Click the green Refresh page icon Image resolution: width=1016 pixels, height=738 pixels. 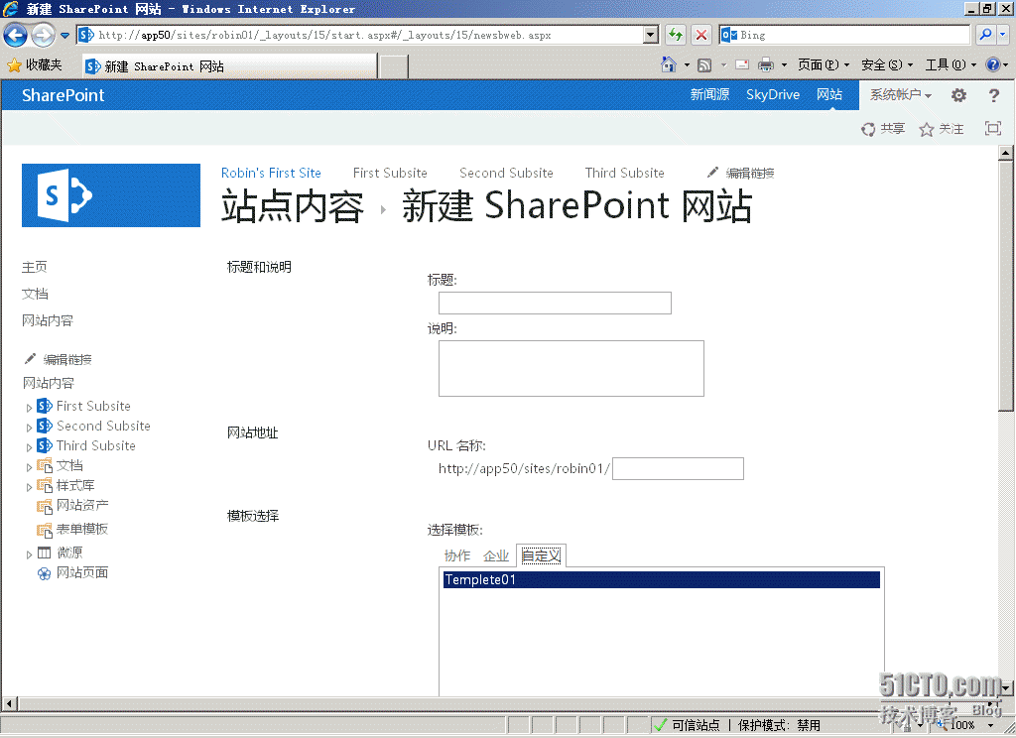675,35
